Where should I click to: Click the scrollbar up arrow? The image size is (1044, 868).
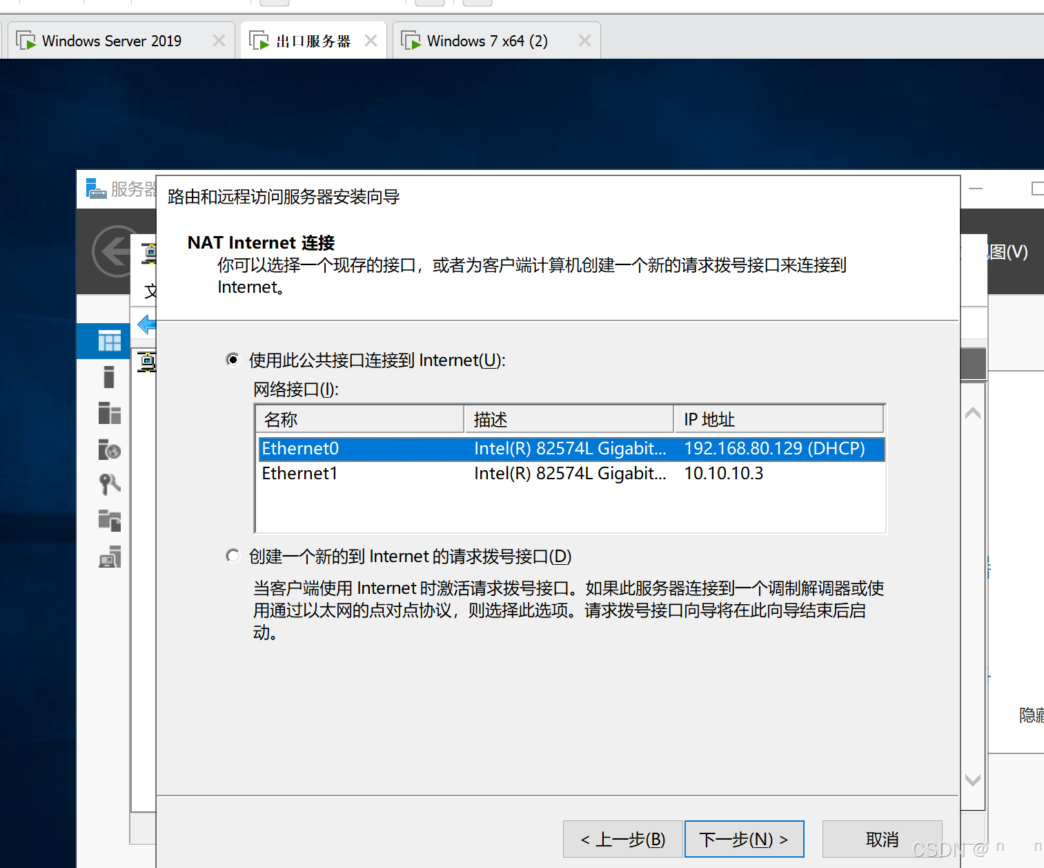click(973, 412)
